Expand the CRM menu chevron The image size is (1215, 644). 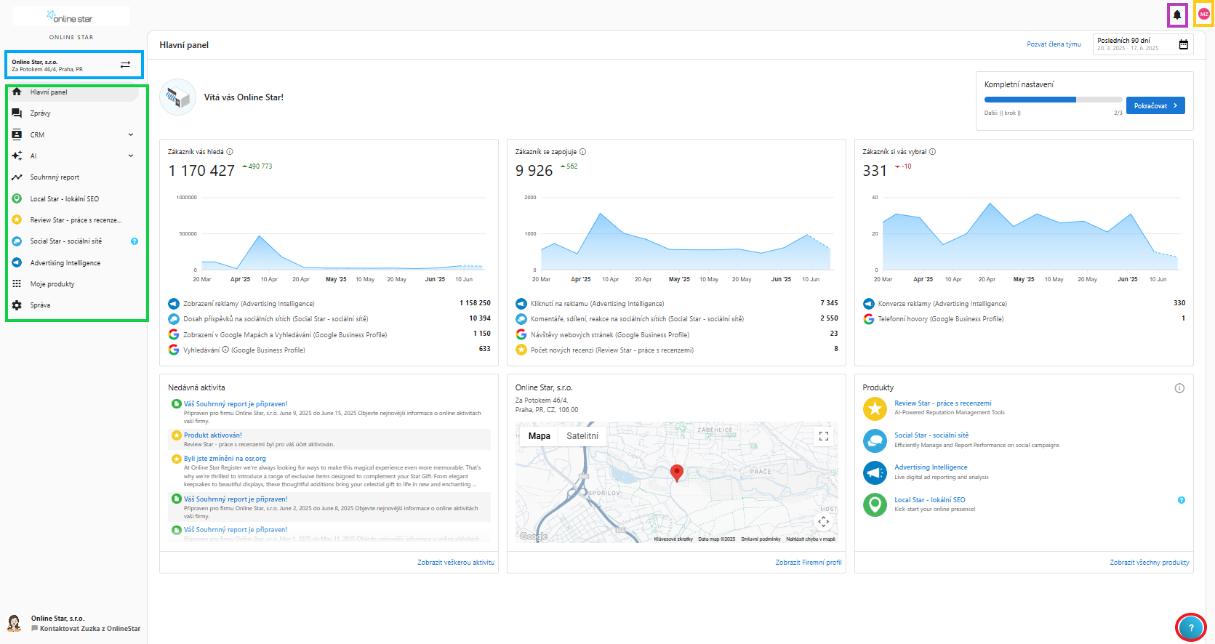click(x=131, y=134)
